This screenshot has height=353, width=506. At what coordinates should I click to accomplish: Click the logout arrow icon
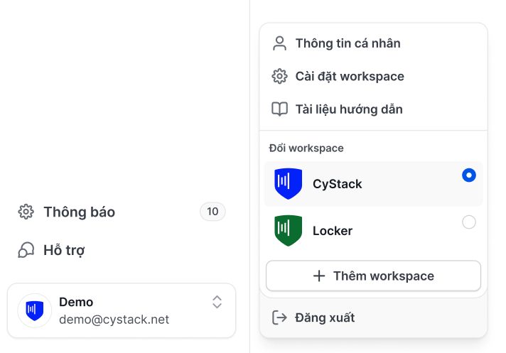(279, 317)
